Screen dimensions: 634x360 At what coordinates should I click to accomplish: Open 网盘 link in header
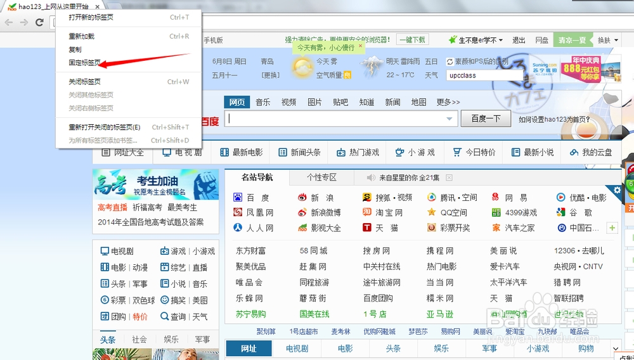coord(542,40)
